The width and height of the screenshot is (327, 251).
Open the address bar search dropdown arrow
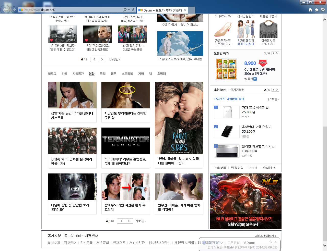[x=129, y=10]
